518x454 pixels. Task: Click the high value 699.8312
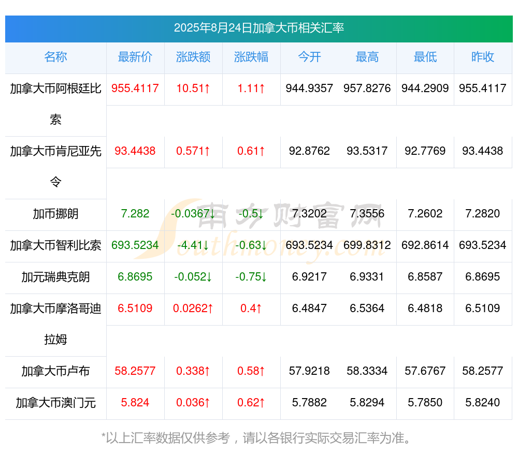[367, 245]
